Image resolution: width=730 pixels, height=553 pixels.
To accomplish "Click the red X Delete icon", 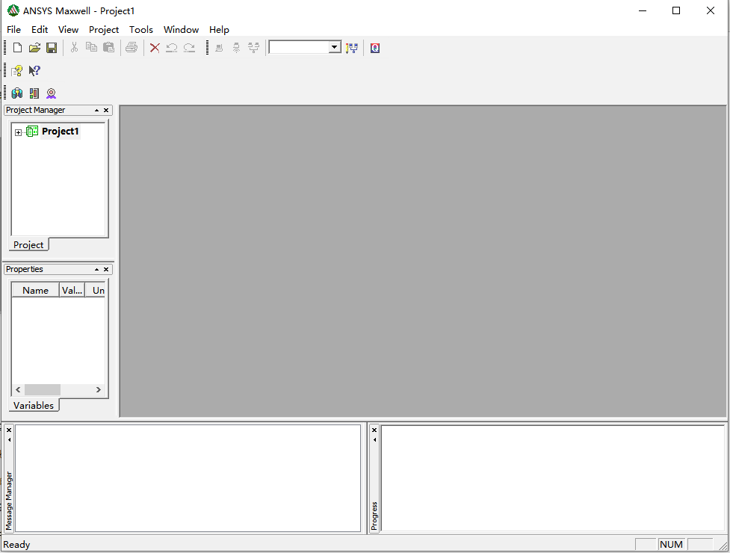I will coord(155,48).
